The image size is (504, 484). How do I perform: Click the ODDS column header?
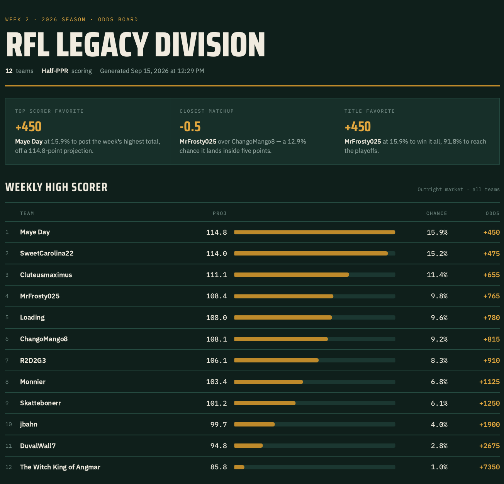point(493,213)
